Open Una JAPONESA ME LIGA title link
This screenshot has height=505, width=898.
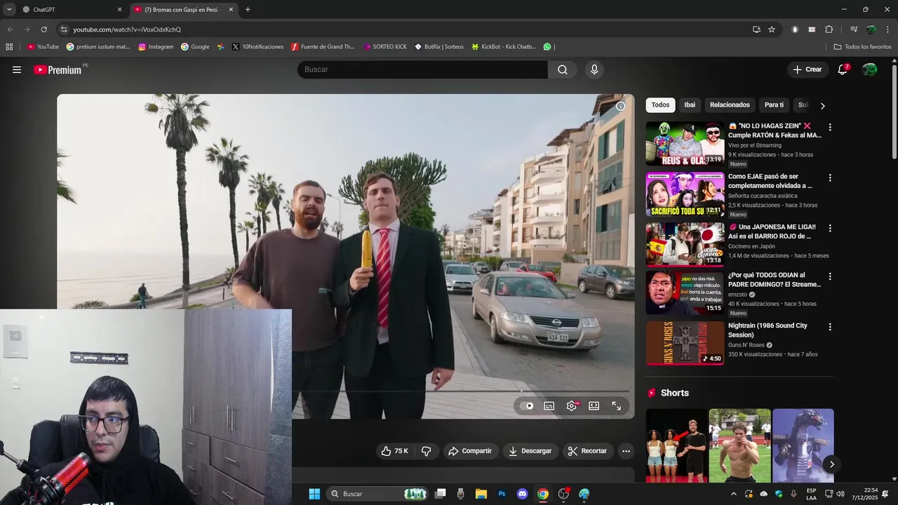[x=772, y=232]
